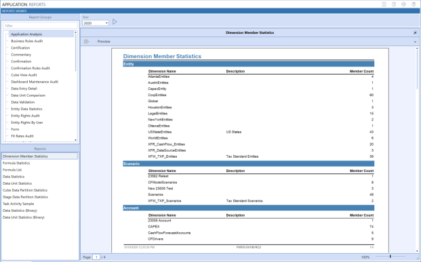
Task: Select Commentary report group
Action: click(21, 55)
